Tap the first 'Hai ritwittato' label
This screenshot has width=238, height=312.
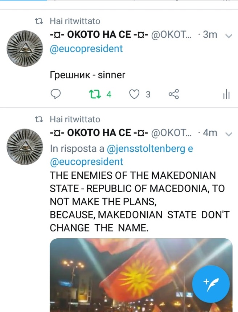coord(75,21)
